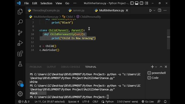Click line number 13 in gutter
This screenshot has width=185, height=104.
(x=32, y=46)
